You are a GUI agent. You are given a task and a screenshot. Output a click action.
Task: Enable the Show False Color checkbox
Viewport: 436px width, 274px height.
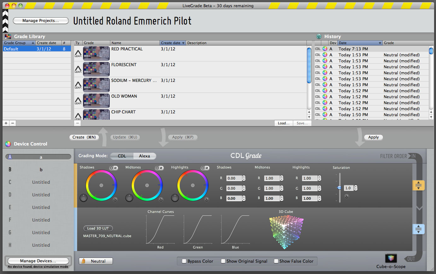[x=276, y=261]
